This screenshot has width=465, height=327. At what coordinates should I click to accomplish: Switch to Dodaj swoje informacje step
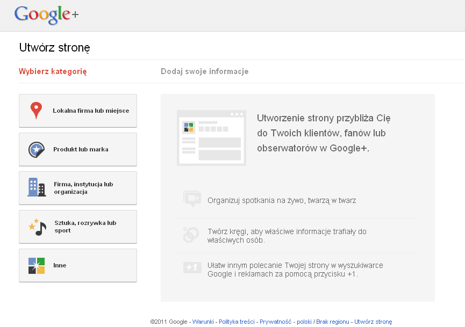(x=204, y=71)
